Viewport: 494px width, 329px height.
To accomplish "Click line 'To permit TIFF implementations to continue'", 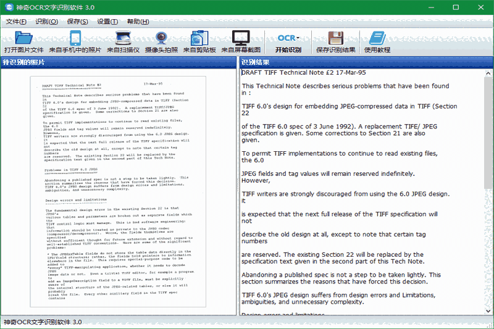I will point(340,153).
